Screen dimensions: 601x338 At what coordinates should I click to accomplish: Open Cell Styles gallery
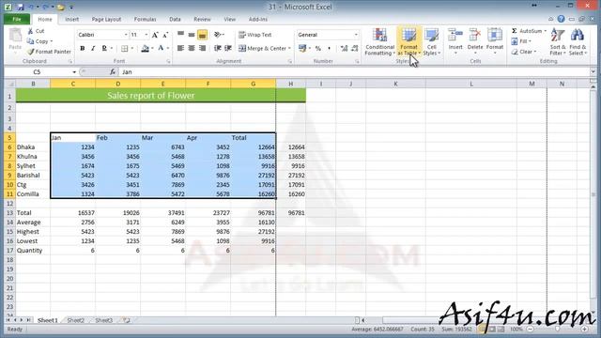coord(432,41)
